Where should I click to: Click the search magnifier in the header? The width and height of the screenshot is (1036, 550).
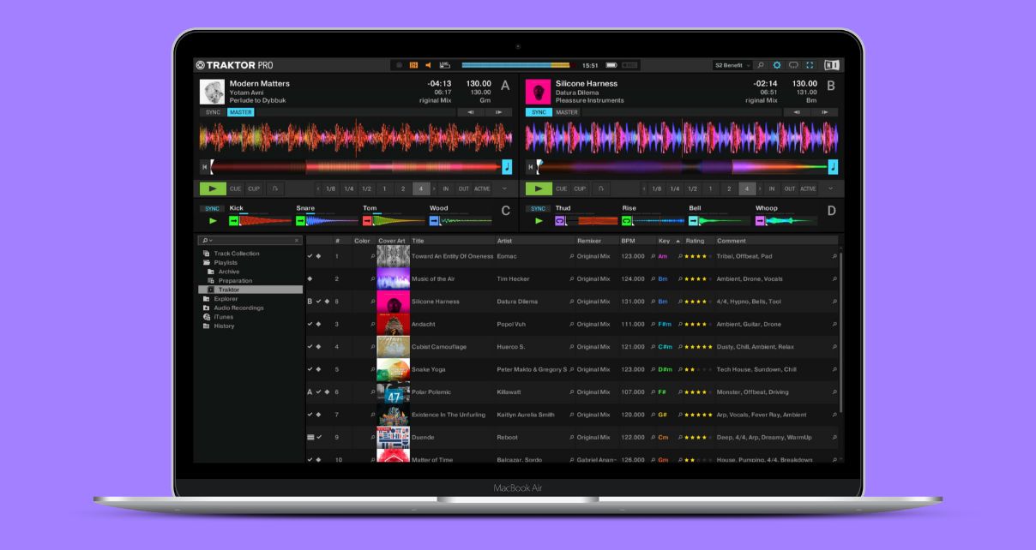coord(761,63)
